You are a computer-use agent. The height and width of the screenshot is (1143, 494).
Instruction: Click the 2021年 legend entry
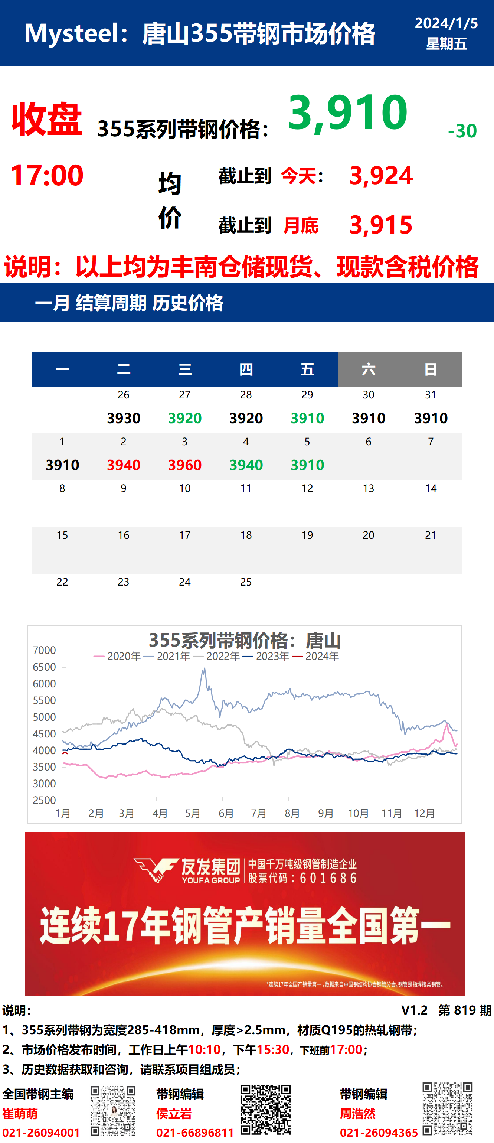[167, 656]
